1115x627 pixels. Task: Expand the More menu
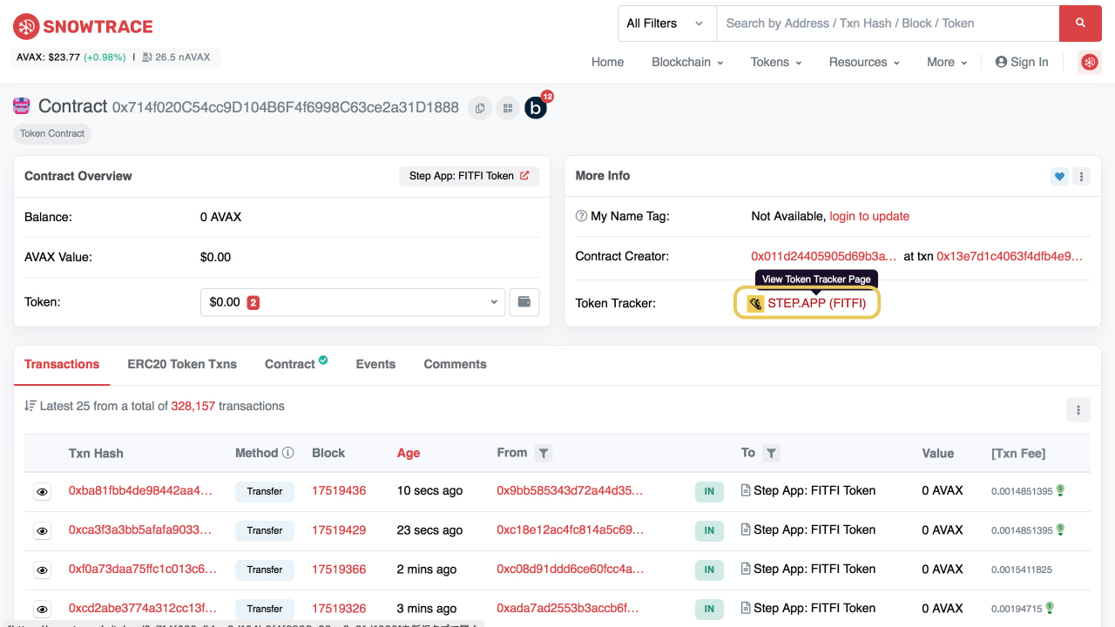point(947,62)
